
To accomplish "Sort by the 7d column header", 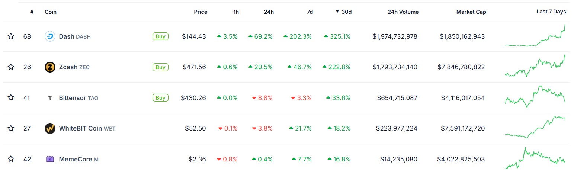I will coord(310,12).
